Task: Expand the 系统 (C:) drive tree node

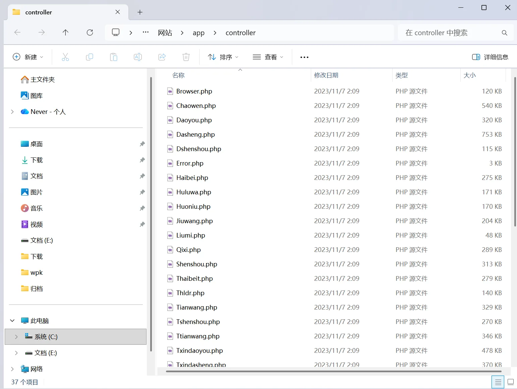Action: click(x=16, y=337)
